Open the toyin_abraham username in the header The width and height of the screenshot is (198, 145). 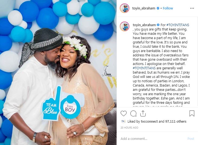144,8
